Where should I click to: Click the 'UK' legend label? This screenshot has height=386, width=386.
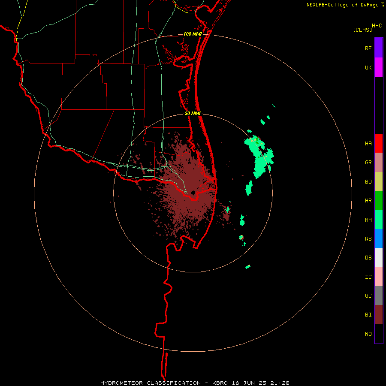point(368,68)
